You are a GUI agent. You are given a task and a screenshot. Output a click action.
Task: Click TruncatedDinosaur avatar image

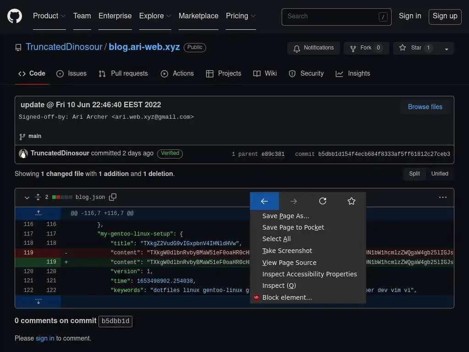point(23,154)
